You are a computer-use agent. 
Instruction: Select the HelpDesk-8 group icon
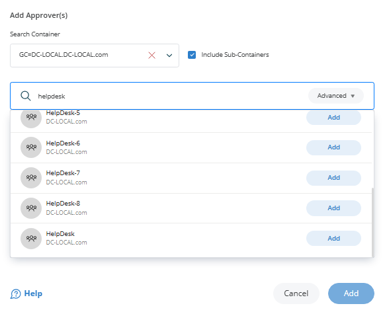[x=31, y=208]
